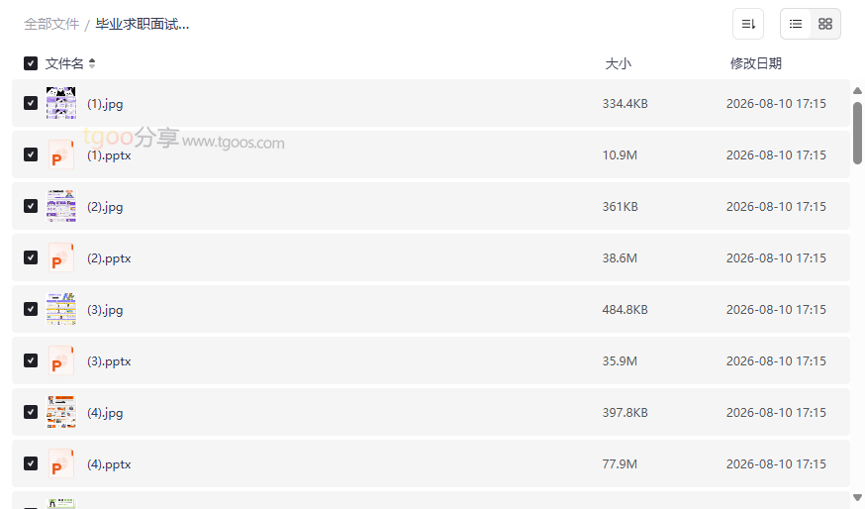Image resolution: width=865 pixels, height=509 pixels.
Task: Switch to grid view icon
Action: 825,25
